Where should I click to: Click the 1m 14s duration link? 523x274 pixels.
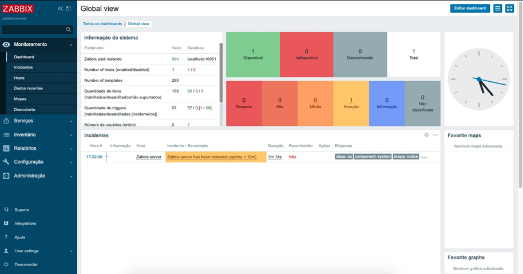pos(275,157)
